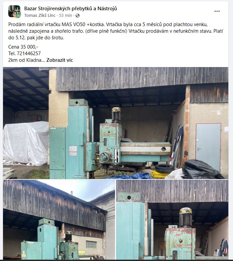Screen dimensions: 233x261
Task: Expand post text with Zobrazit víc
Action: click(x=60, y=60)
